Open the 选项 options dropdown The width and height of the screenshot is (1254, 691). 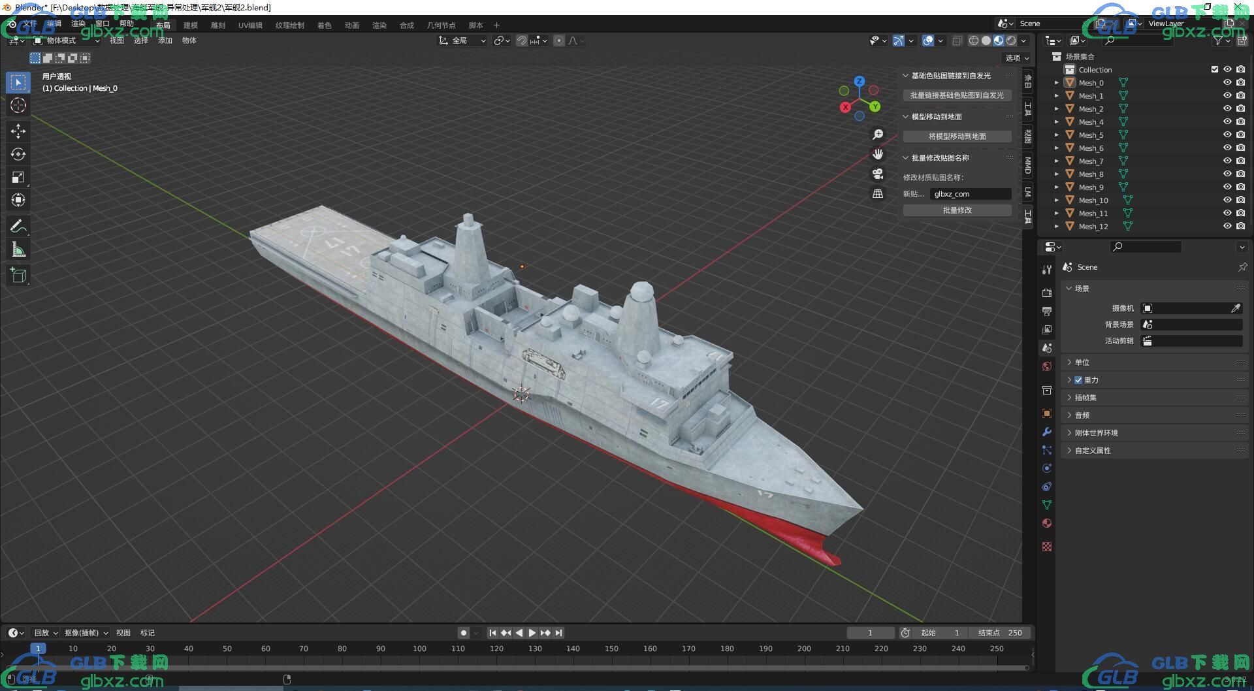click(x=1017, y=58)
